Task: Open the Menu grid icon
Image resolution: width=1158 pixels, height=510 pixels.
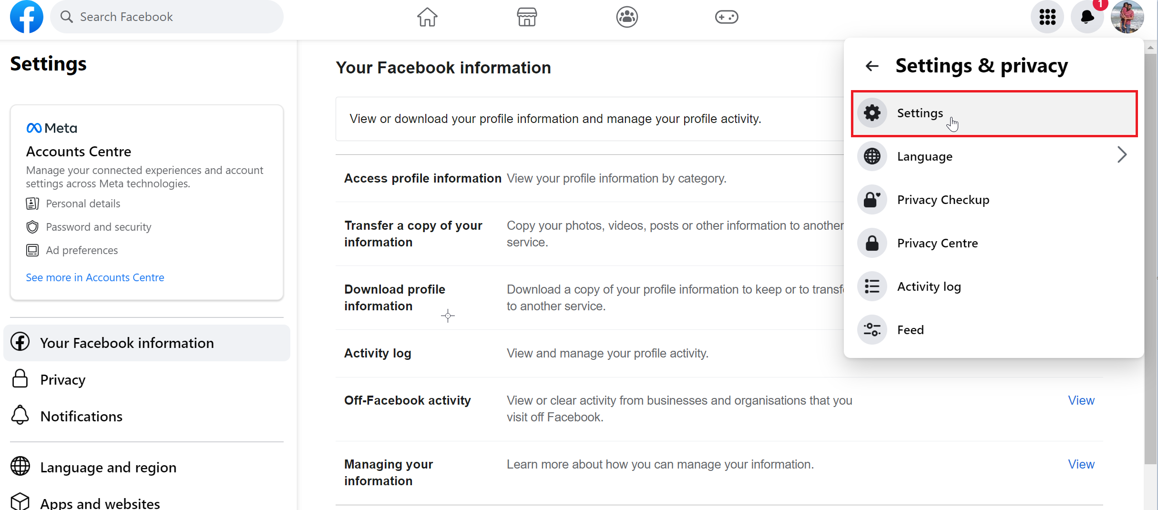Action: tap(1047, 17)
